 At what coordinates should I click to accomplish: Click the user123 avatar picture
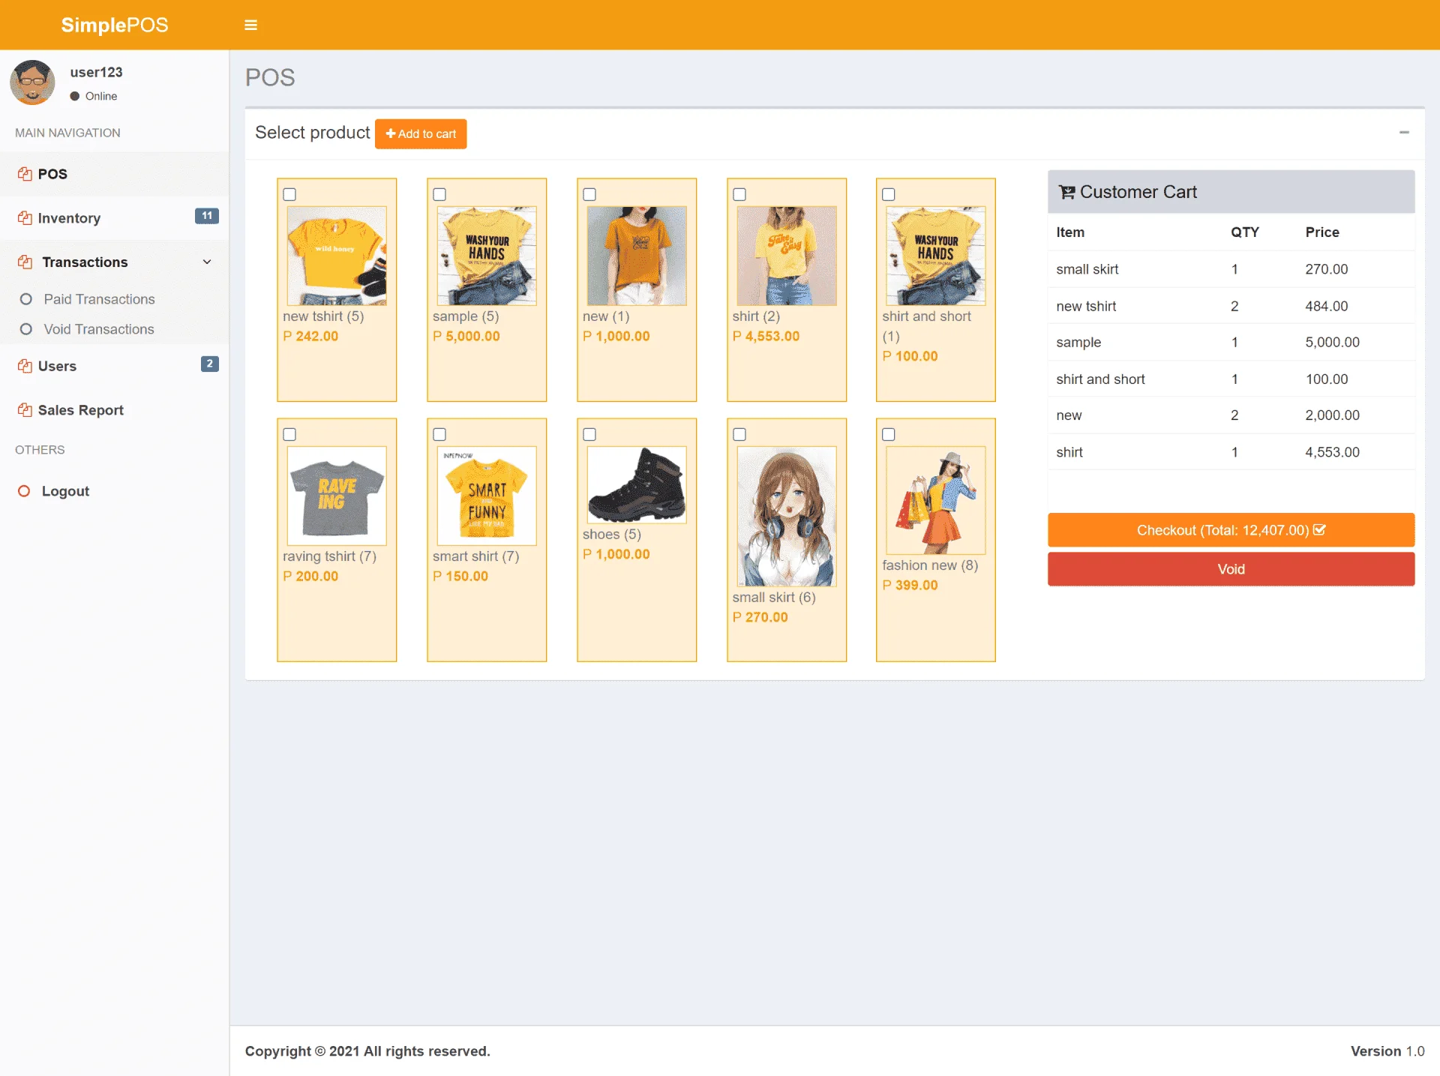tap(32, 82)
